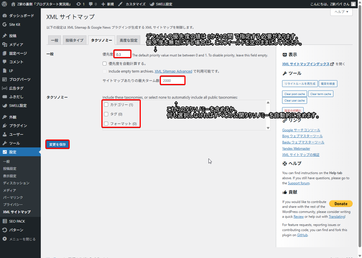Open Google サーチコンソール link

[x=301, y=130]
